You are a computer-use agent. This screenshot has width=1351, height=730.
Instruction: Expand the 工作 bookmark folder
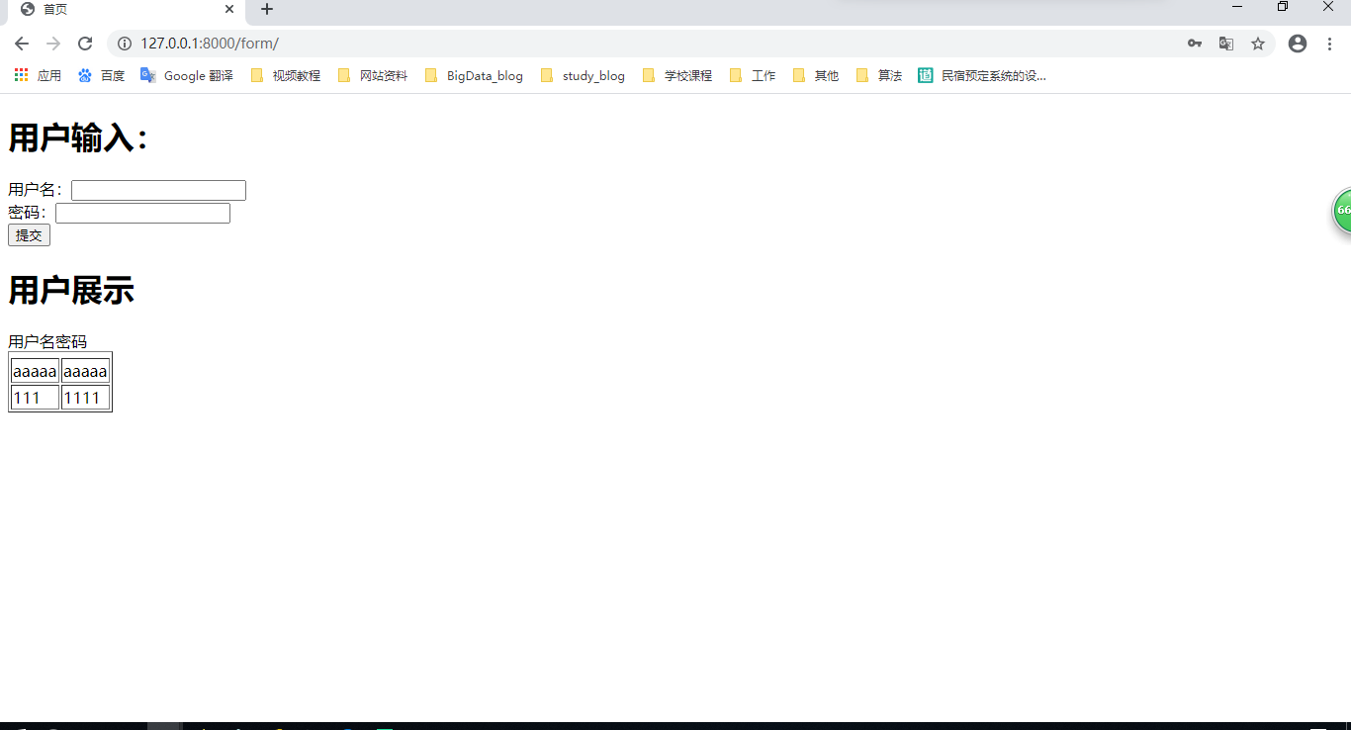pos(753,75)
